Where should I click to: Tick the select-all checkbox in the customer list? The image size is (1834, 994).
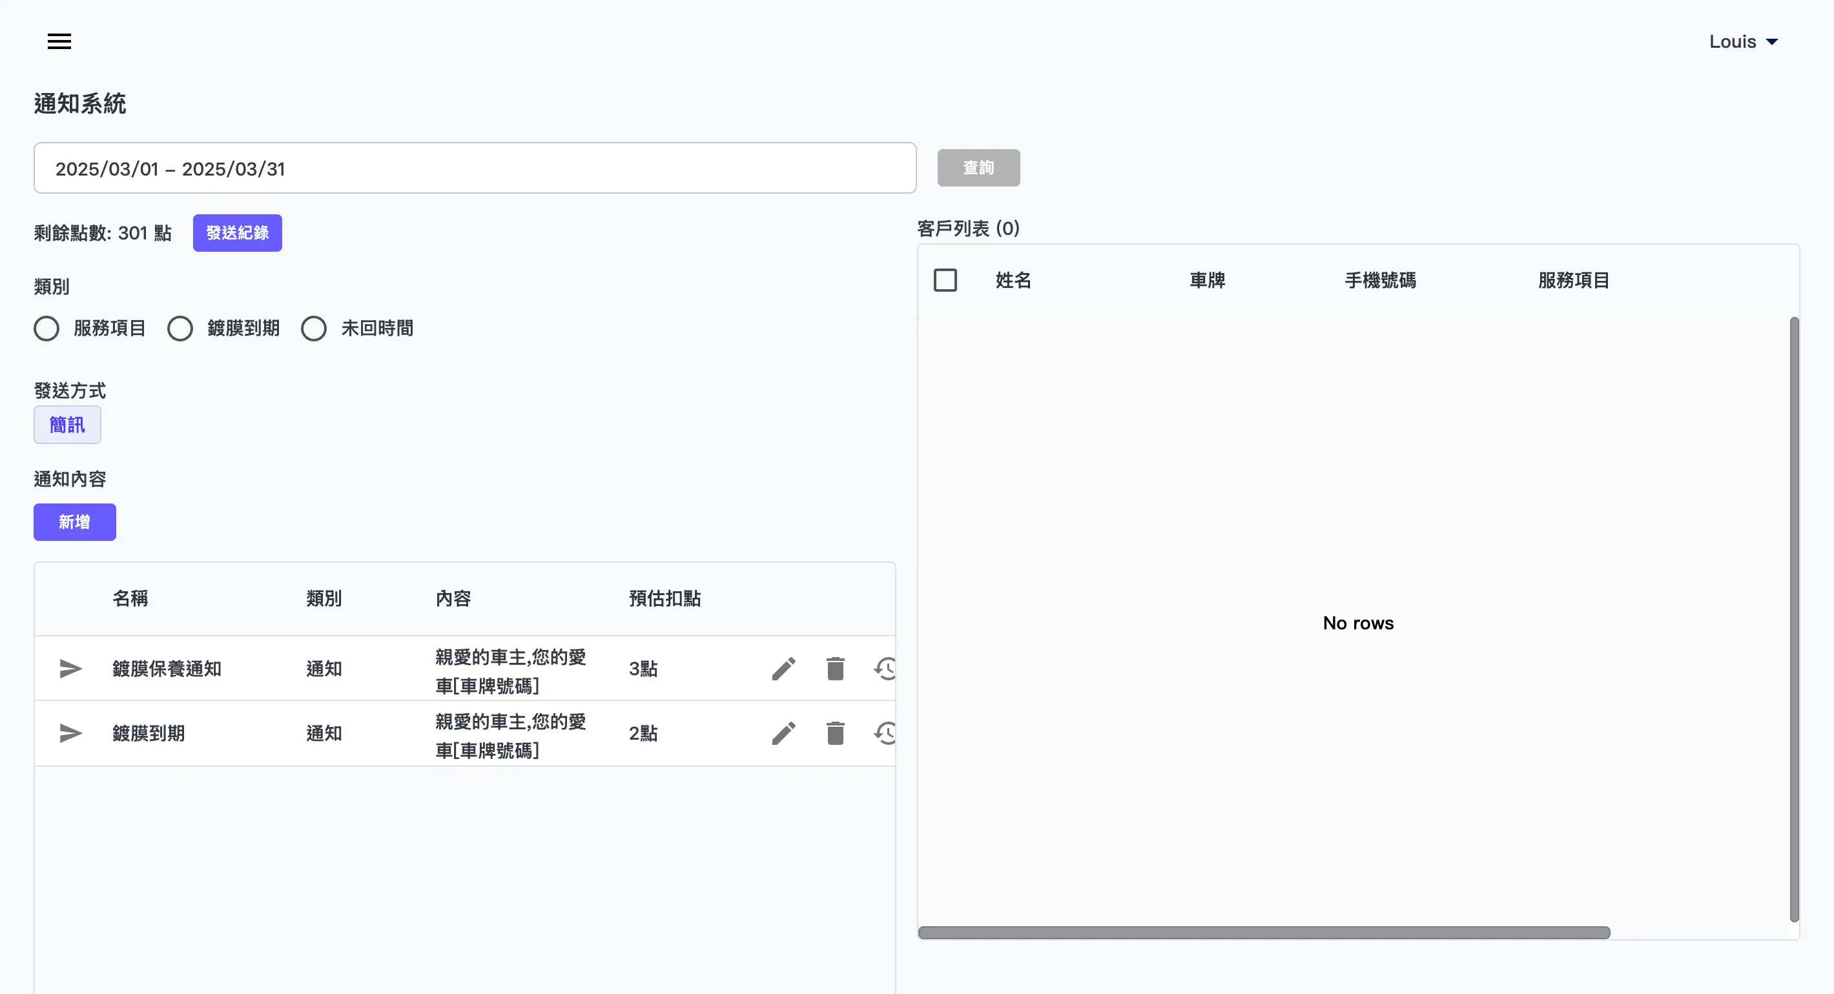coord(945,280)
